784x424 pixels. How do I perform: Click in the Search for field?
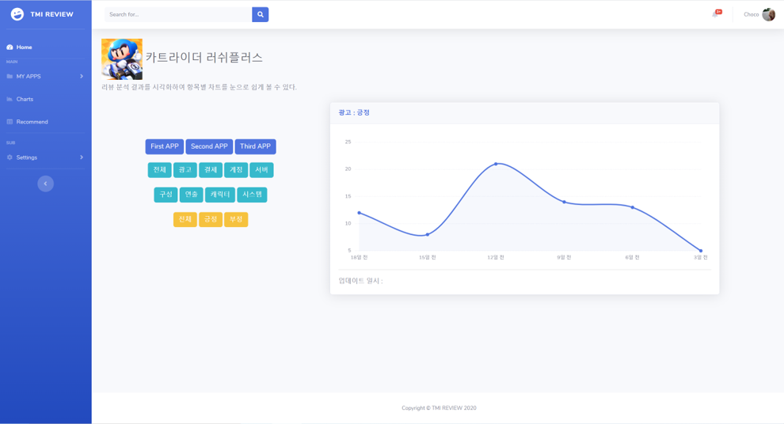tap(178, 14)
